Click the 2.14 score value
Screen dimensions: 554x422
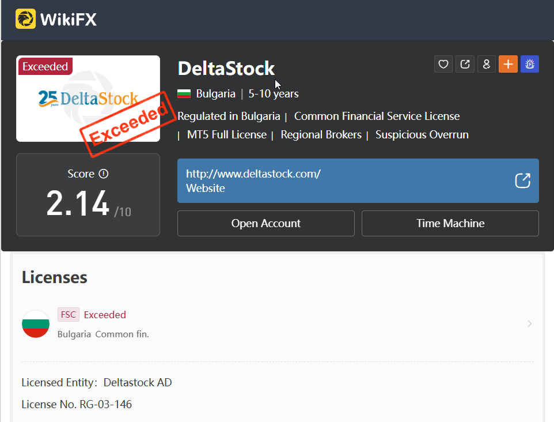(78, 203)
